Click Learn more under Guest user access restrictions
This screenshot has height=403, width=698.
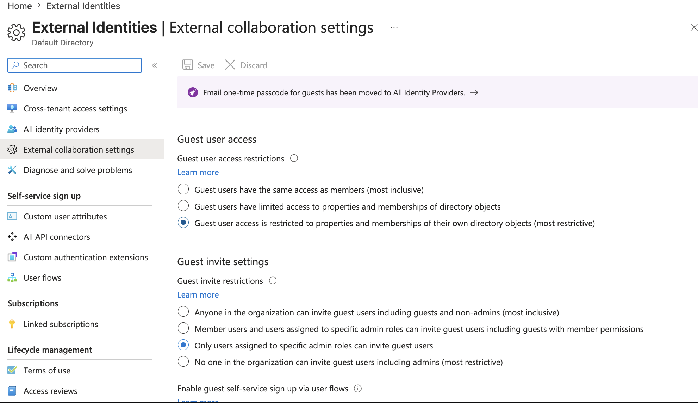[x=198, y=172]
